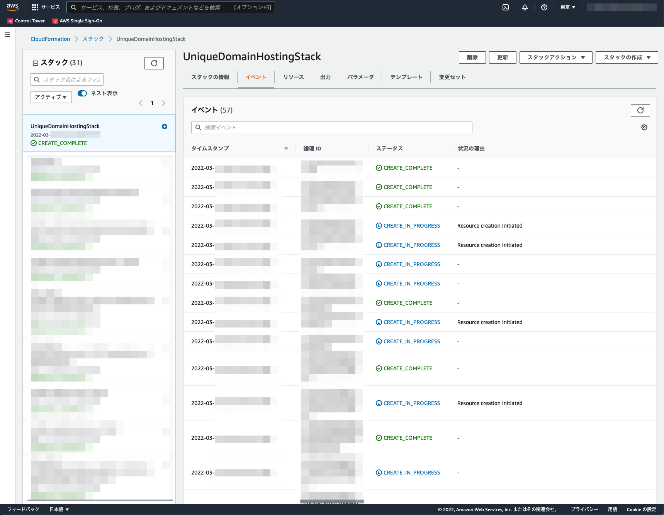664x515 pixels.
Task: Open the services grid menu icon
Action: 35,7
